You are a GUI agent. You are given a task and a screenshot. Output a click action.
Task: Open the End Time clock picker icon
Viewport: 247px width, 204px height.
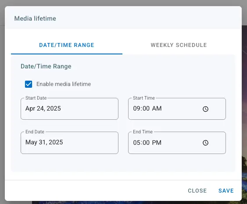point(205,143)
